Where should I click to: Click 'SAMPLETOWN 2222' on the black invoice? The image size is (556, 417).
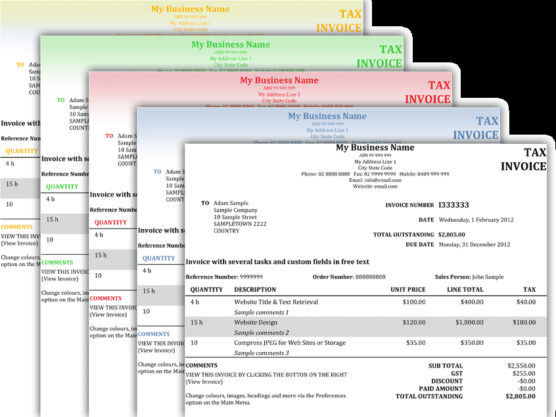[240, 224]
